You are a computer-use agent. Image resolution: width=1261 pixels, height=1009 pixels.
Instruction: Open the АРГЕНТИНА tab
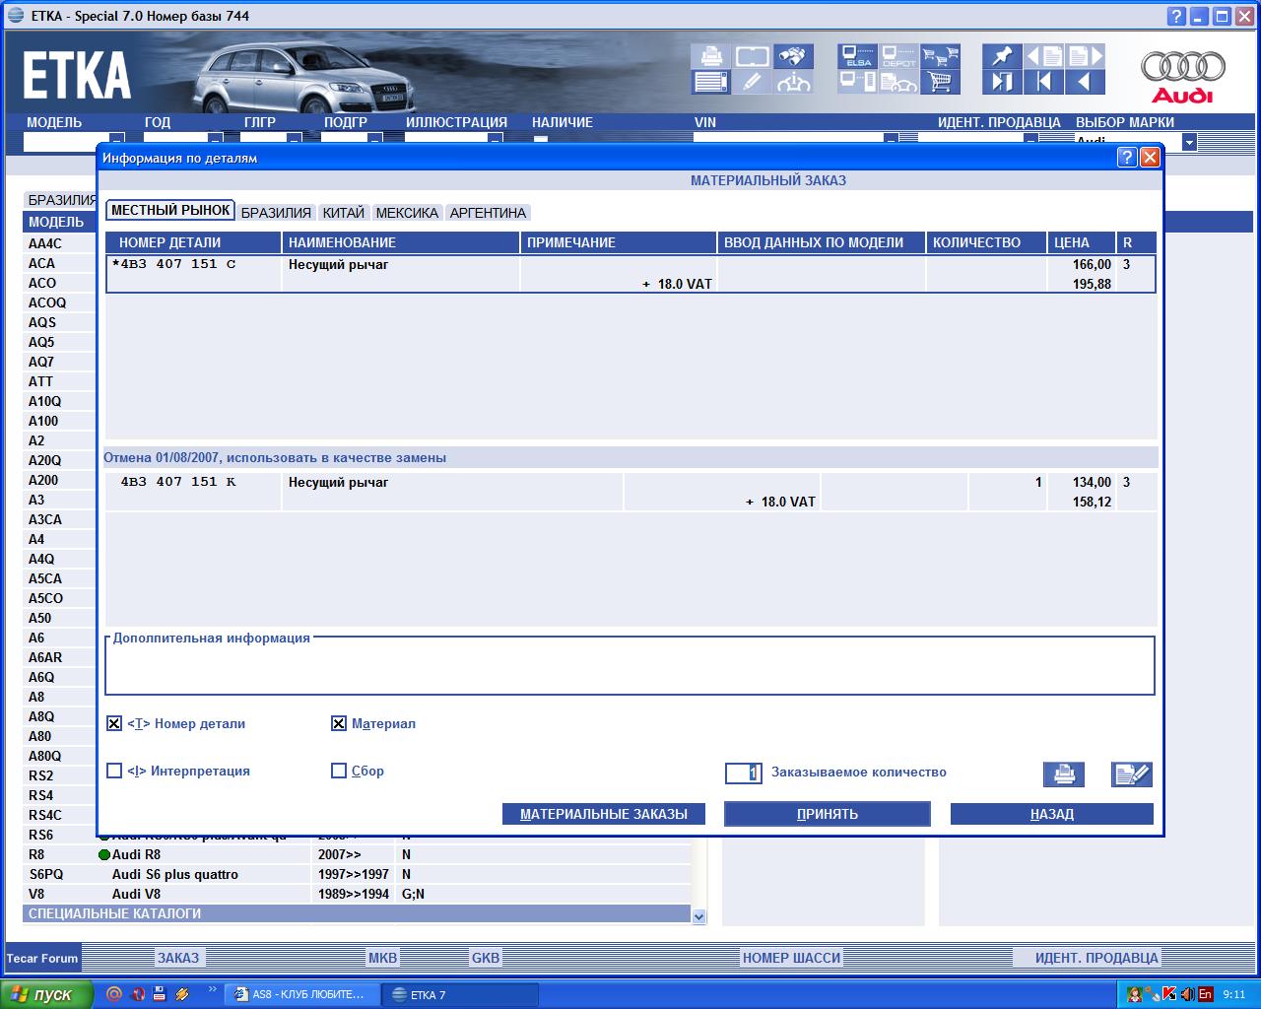tap(488, 213)
